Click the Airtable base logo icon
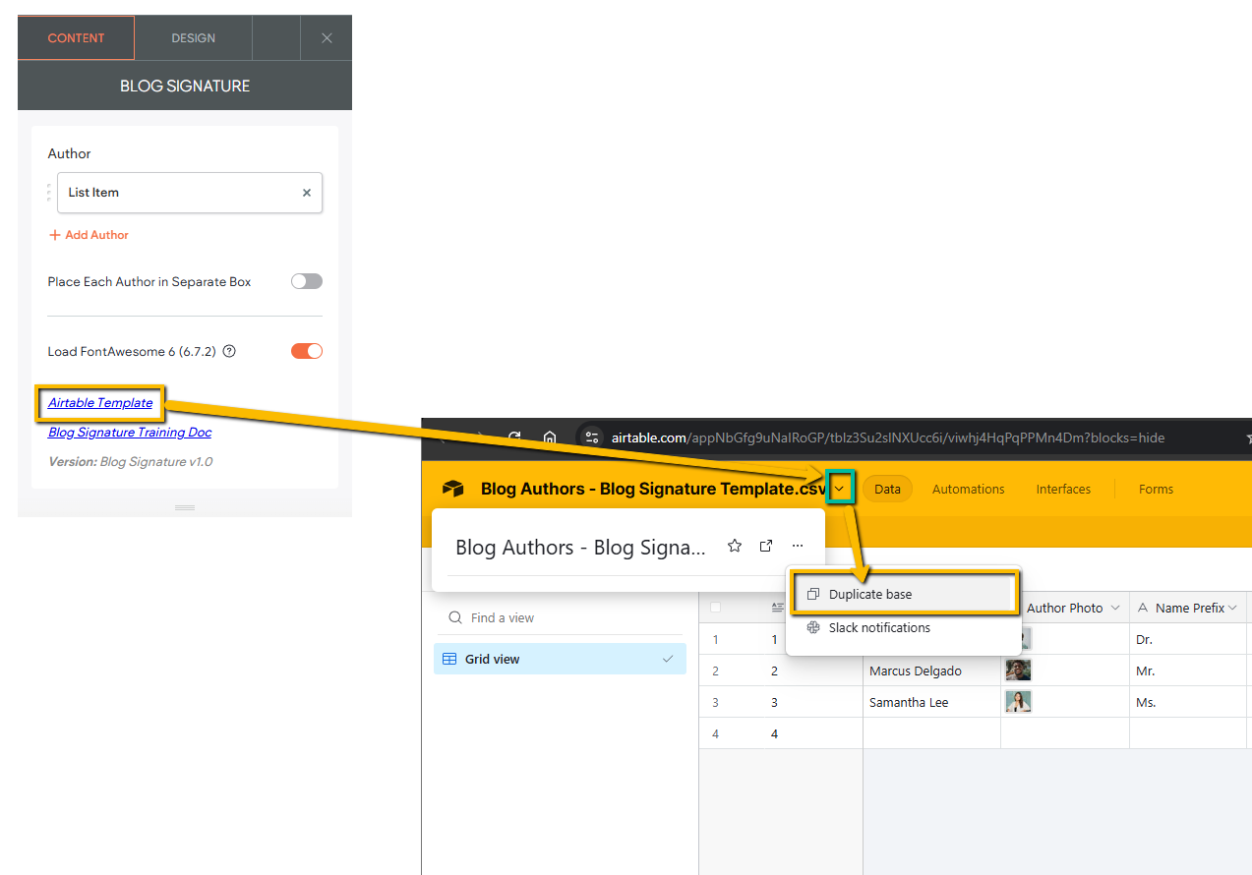The height and width of the screenshot is (875, 1252). [452, 489]
